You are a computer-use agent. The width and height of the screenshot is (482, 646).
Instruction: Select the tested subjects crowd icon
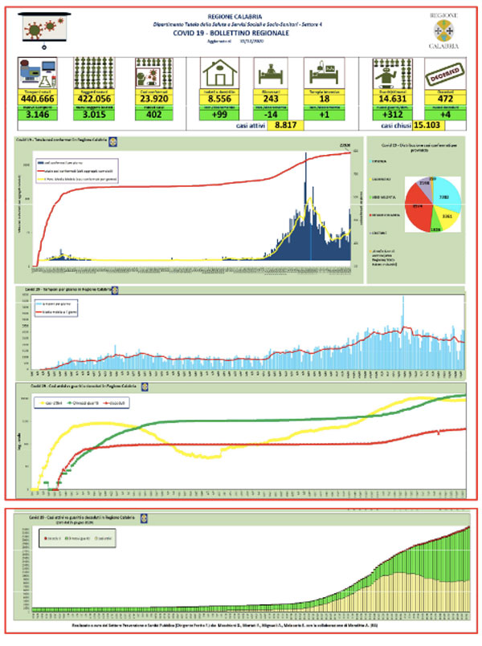coord(94,74)
